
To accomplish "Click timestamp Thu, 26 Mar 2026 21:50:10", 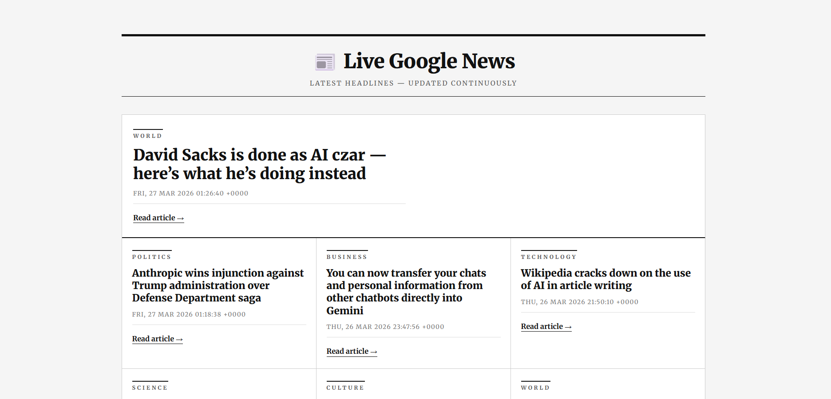I will (580, 302).
